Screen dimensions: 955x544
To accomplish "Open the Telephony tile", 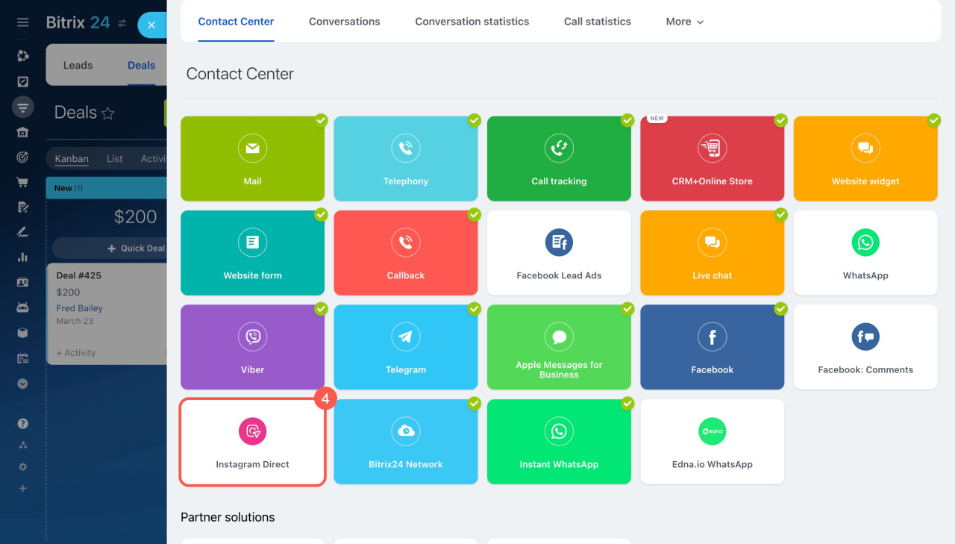I will tap(406, 159).
